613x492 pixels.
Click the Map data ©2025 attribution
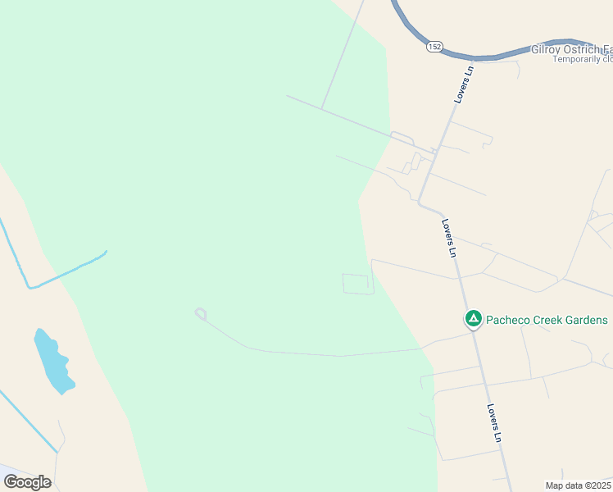(578, 485)
